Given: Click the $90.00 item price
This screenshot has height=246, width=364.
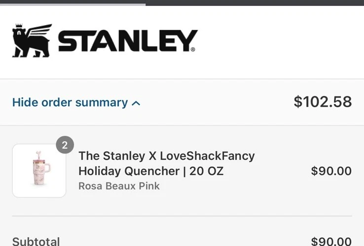Looking at the screenshot, I should [x=331, y=171].
